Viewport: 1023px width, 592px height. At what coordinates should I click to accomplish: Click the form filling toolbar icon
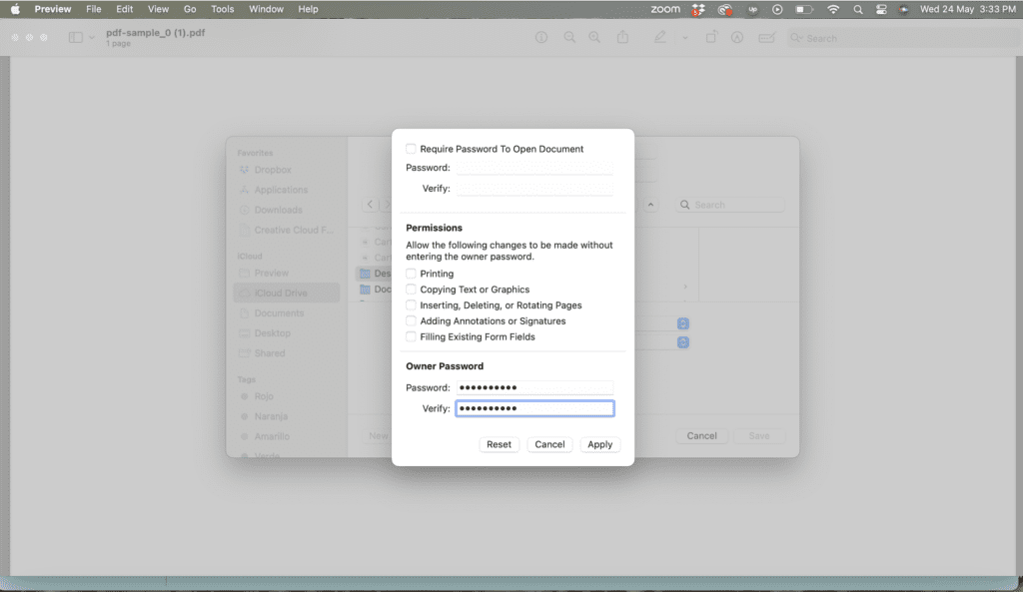point(765,37)
